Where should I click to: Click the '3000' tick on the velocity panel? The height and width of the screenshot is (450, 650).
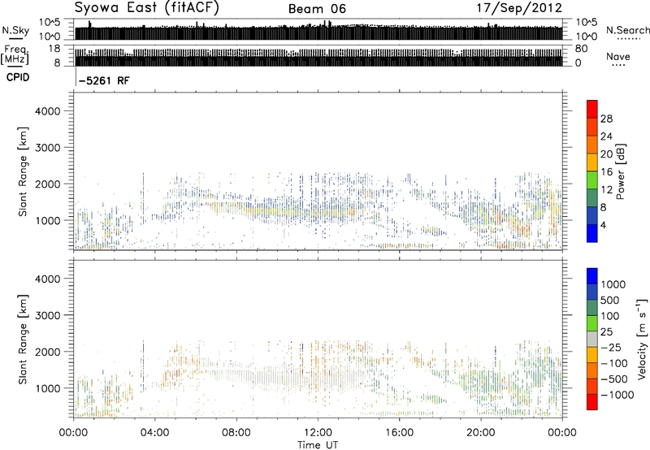coord(48,315)
